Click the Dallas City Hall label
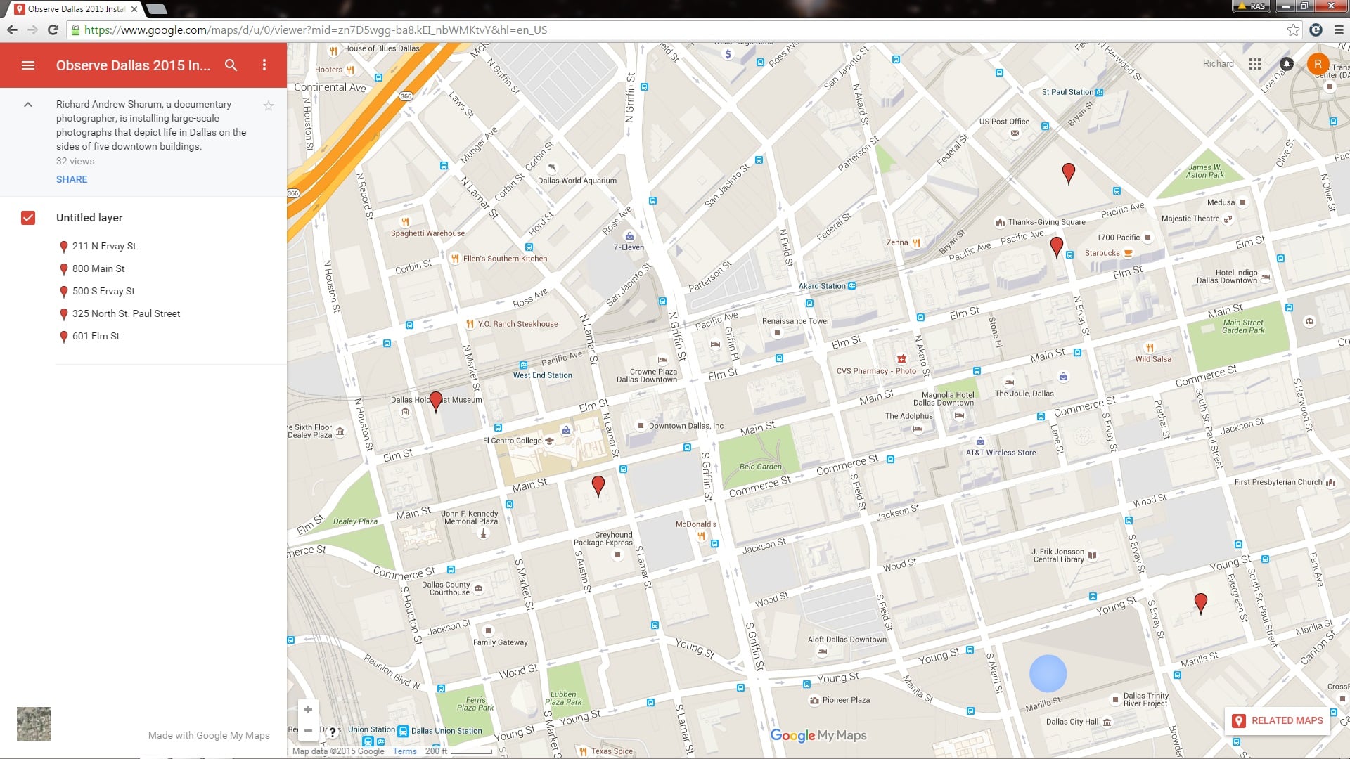This screenshot has height=759, width=1350. pyautogui.click(x=1072, y=722)
